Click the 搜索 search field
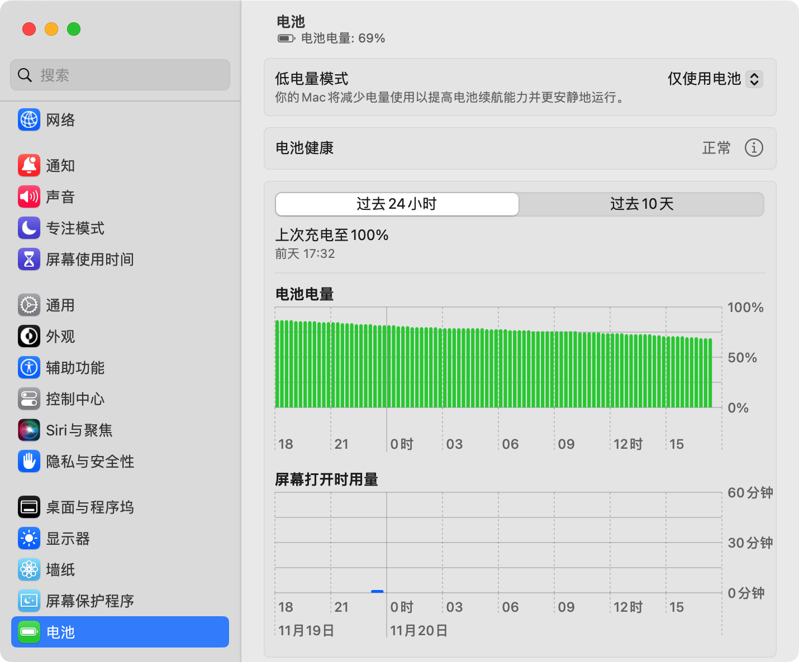The width and height of the screenshot is (799, 662). [120, 75]
